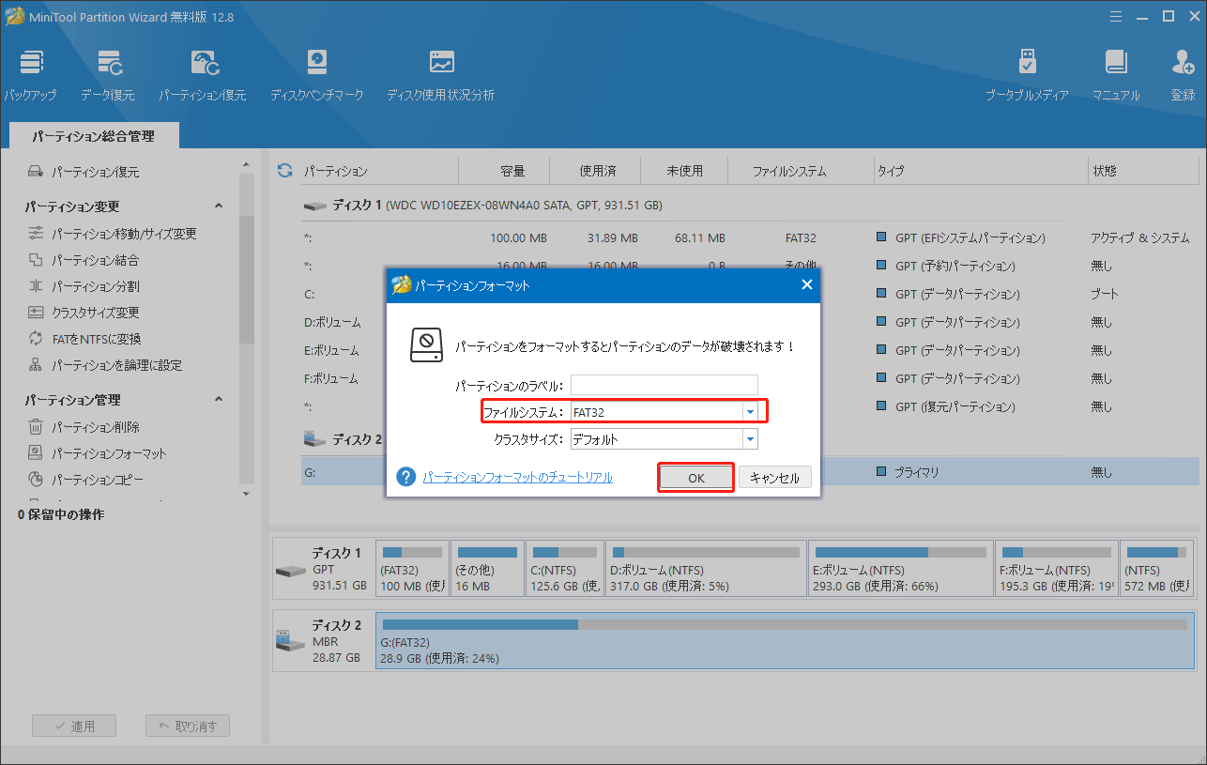This screenshot has height=765, width=1207.
Task: Select the E:ボリューム(NTFS) 293.0 GB block
Action: coord(901,569)
